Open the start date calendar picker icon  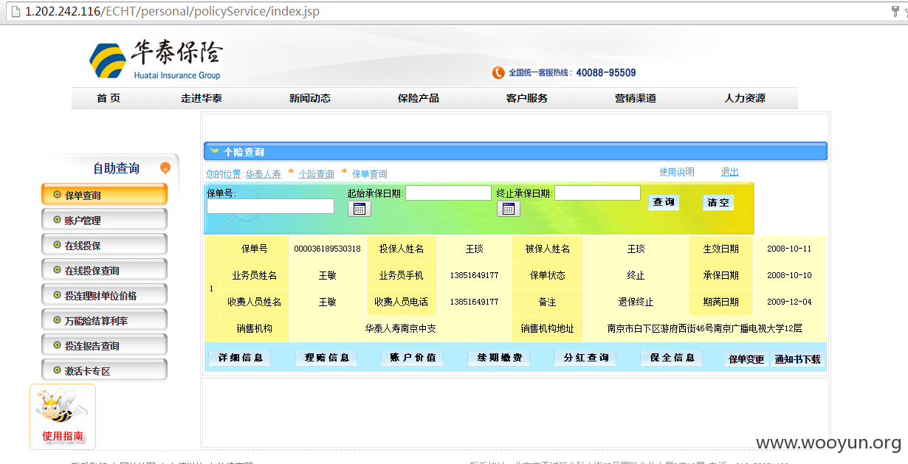click(x=360, y=209)
